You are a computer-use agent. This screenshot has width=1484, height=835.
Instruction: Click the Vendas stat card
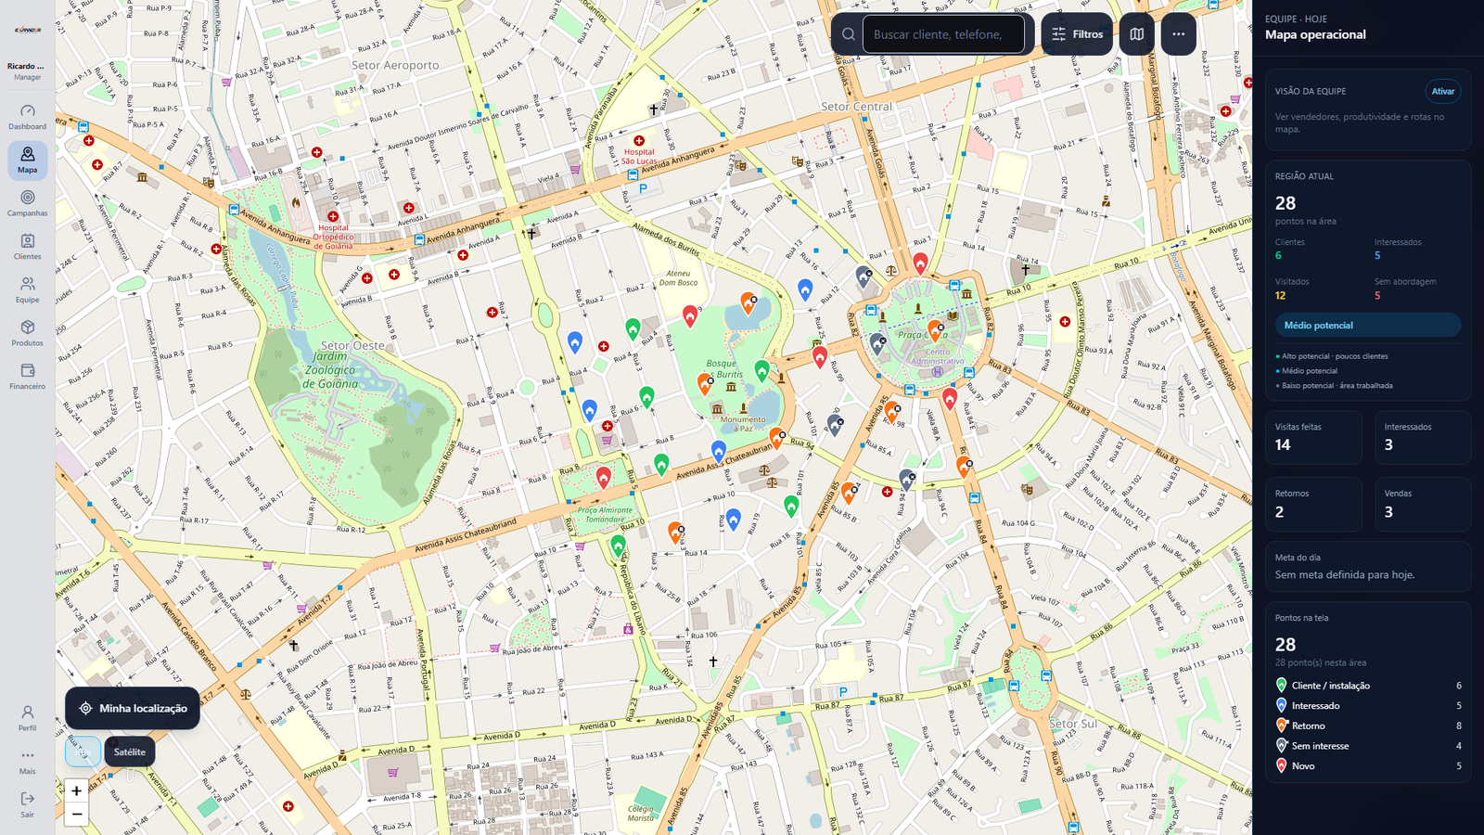(x=1422, y=504)
